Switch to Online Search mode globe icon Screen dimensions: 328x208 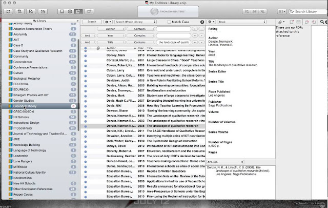[x=70, y=11]
